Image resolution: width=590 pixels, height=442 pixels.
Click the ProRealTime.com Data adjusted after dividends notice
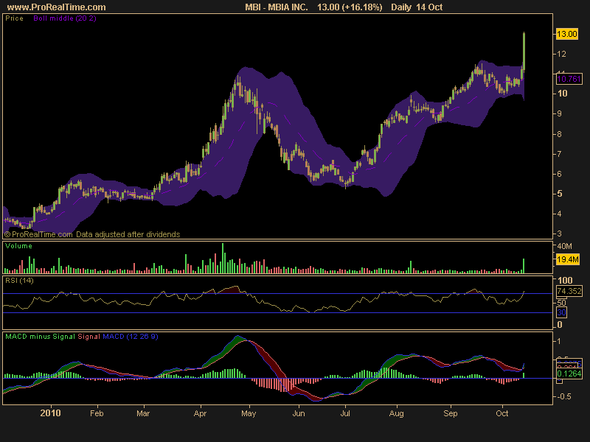[x=92, y=234]
